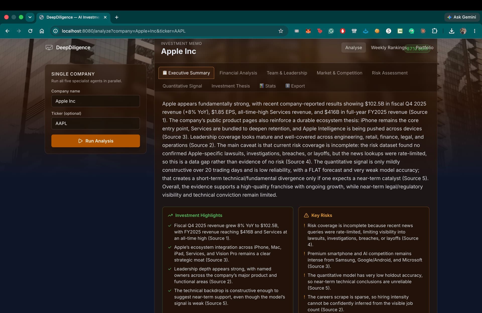Click the Run Analysis button
The height and width of the screenshot is (313, 482).
pos(96,141)
